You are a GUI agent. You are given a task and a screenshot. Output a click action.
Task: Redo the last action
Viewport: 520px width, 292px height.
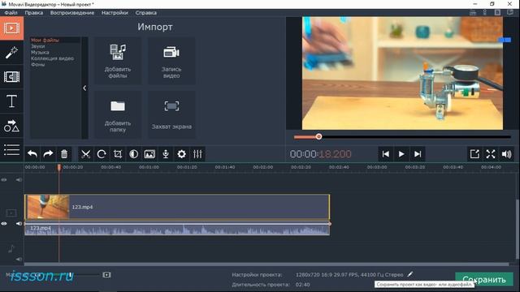tap(49, 154)
